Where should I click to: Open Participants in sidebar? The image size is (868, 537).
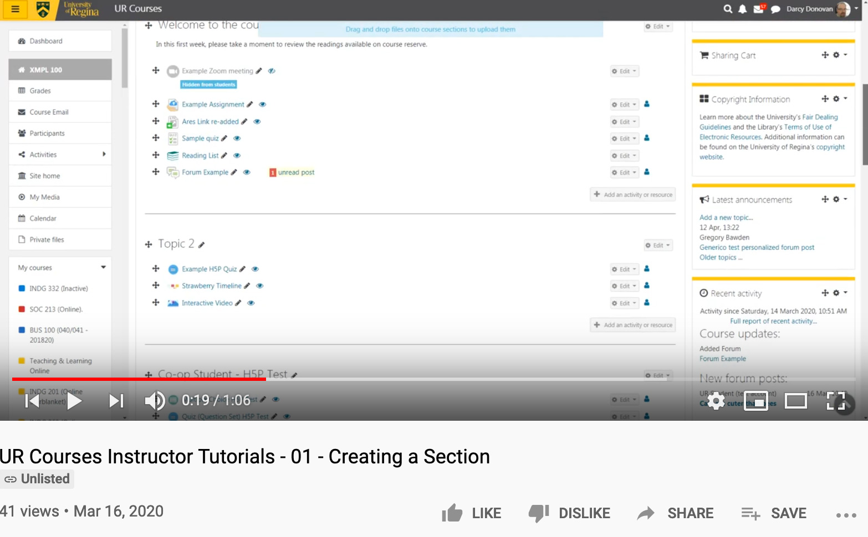click(x=60, y=133)
